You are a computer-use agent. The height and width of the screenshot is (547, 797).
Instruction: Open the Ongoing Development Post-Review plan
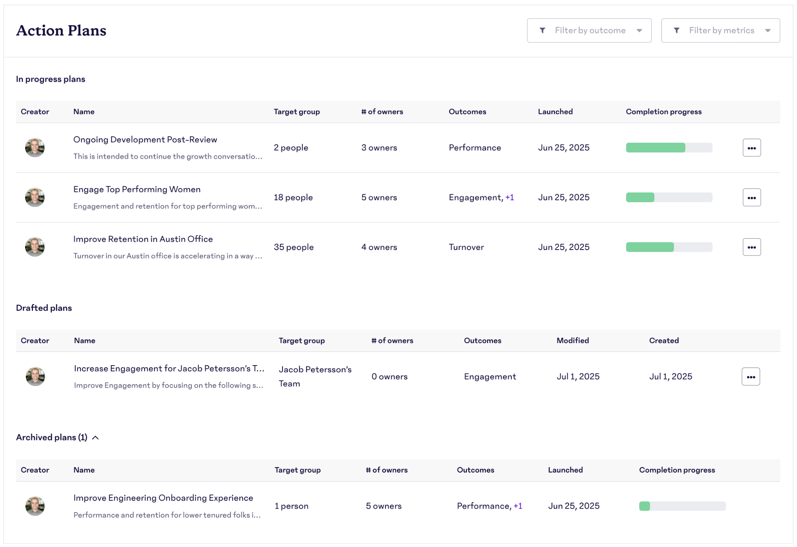click(x=145, y=140)
